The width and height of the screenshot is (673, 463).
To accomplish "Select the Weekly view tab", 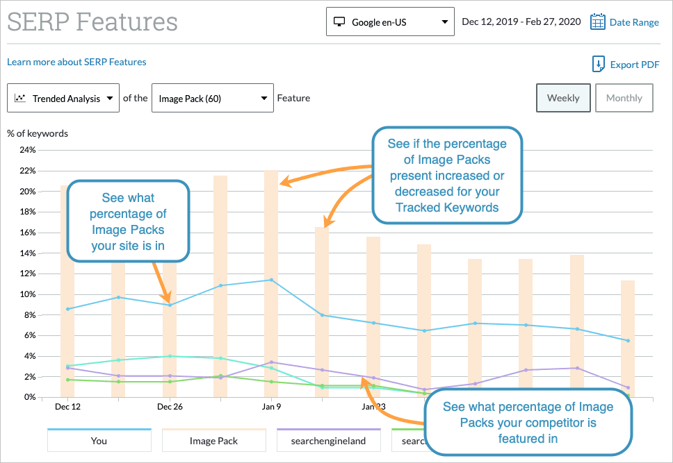I will click(563, 98).
